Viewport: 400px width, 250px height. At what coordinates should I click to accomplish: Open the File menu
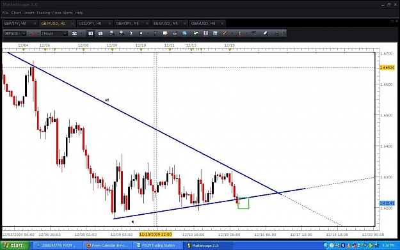[5, 13]
